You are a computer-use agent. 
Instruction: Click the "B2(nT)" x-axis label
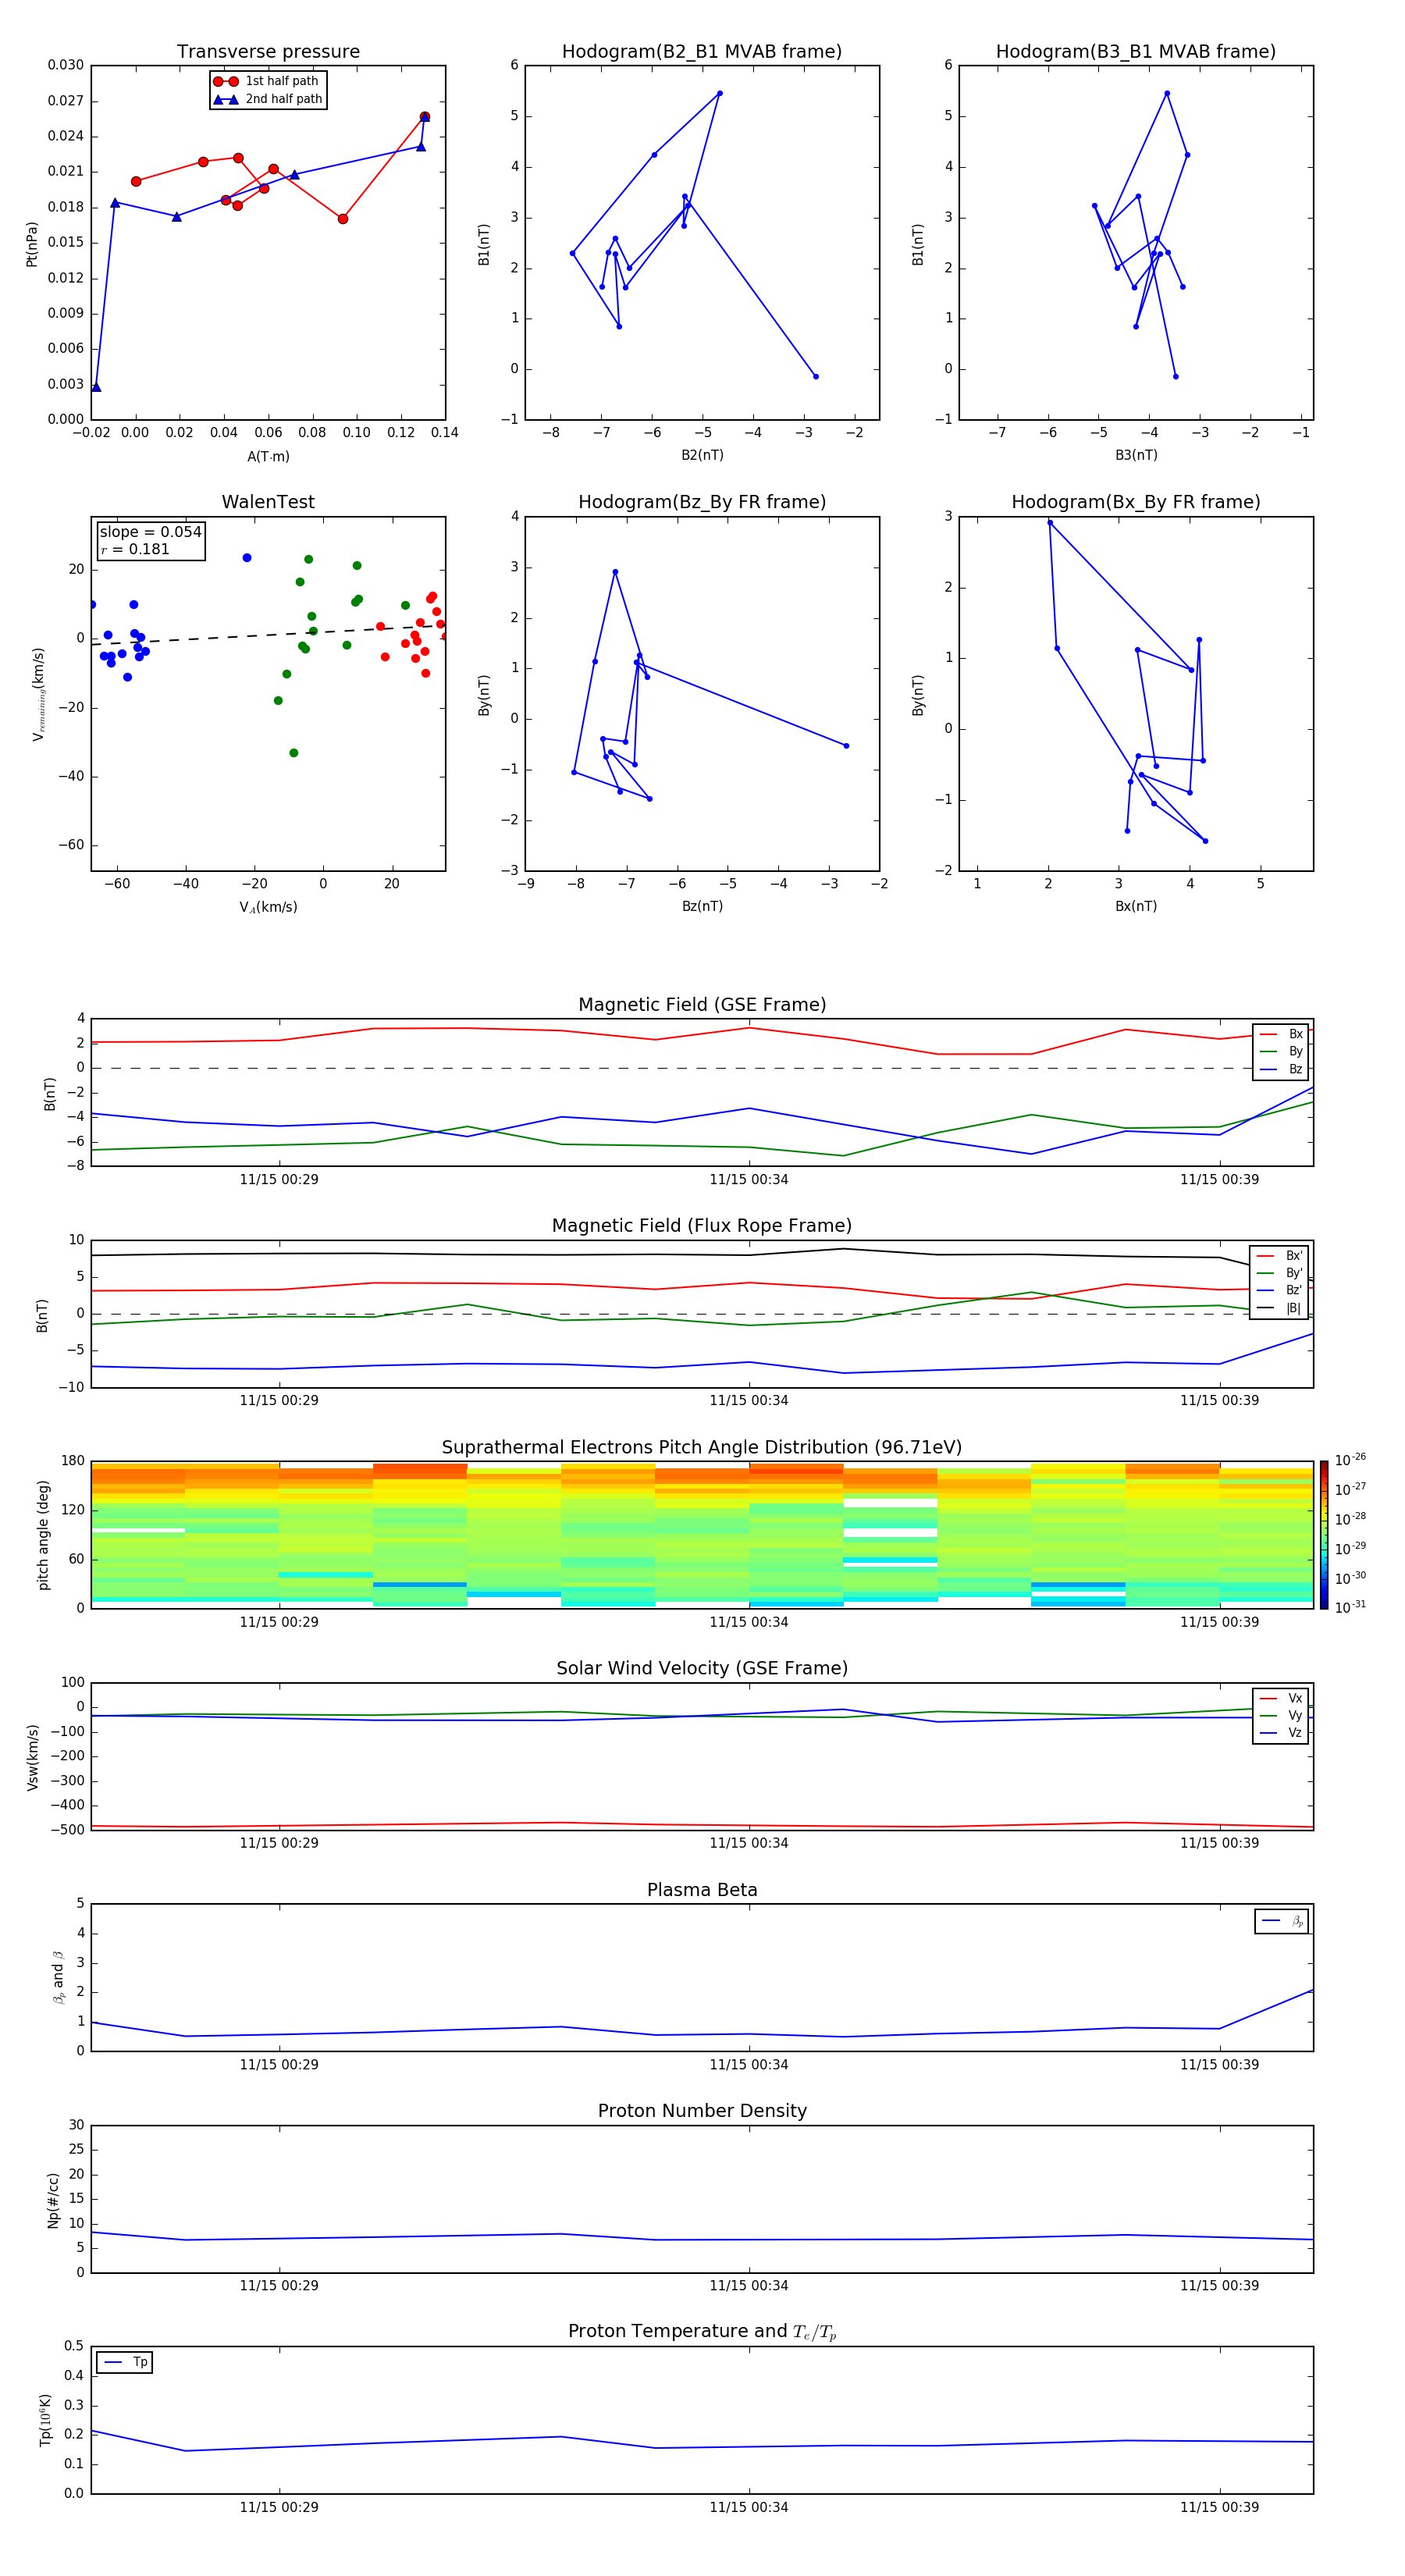coord(702,455)
